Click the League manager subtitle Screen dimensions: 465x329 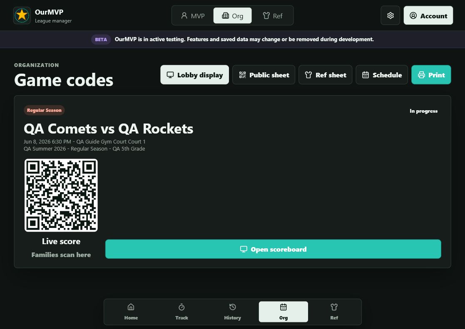tap(53, 21)
